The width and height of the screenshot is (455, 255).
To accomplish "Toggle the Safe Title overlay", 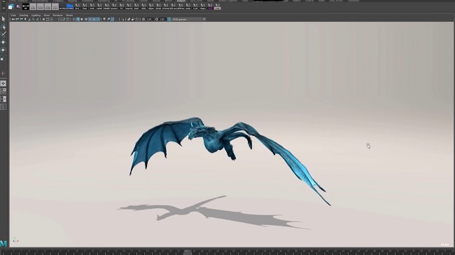I will tap(68, 19).
